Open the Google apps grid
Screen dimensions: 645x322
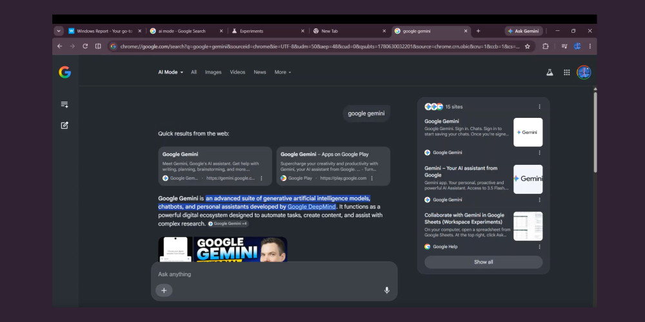pyautogui.click(x=567, y=72)
